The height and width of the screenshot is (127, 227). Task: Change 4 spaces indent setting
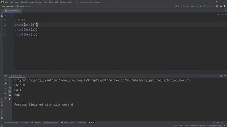[x=194, y=126]
